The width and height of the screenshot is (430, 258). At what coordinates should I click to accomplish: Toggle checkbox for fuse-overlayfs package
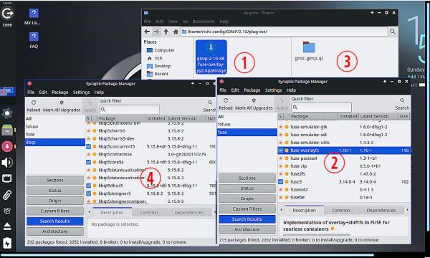click(x=280, y=150)
